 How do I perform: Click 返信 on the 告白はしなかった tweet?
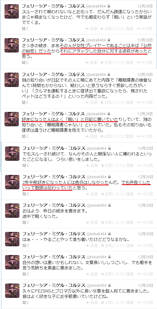pos(94,194)
